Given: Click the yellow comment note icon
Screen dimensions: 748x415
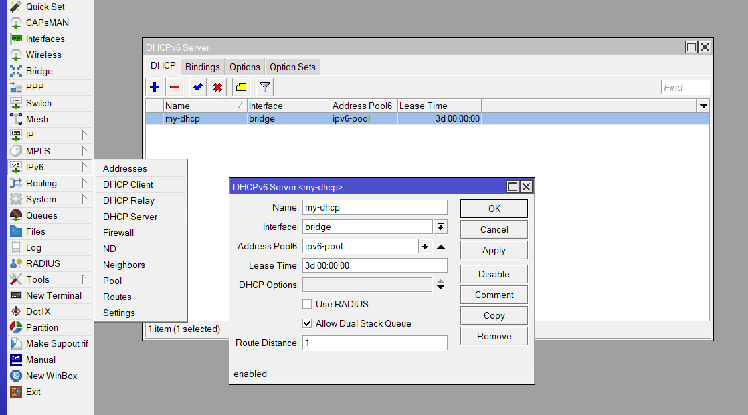Looking at the screenshot, I should [241, 87].
